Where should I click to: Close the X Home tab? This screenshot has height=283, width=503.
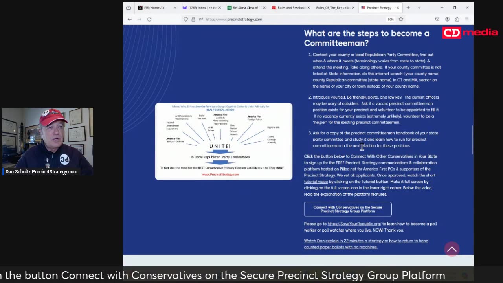(175, 7)
